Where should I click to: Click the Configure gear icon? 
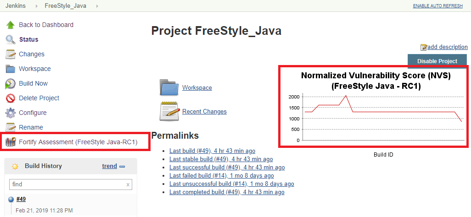(10, 113)
